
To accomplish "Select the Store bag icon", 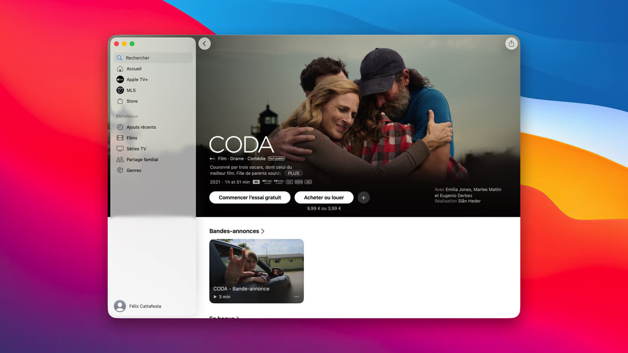I will coord(120,101).
